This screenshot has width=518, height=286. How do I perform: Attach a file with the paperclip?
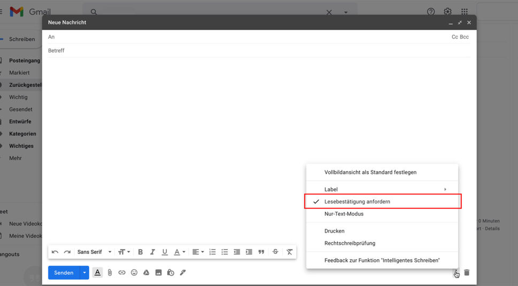110,273
